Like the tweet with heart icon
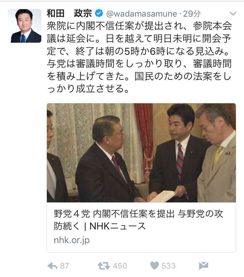The height and width of the screenshot is (277, 244). [155, 266]
